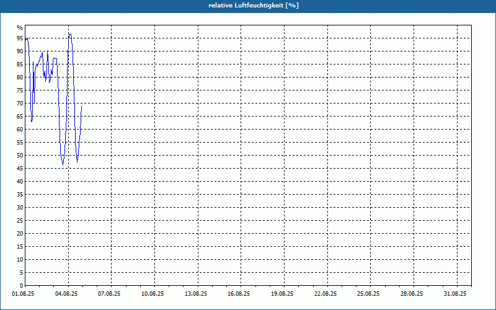Click the y-axis value 45
Image resolution: width=496 pixels, height=310 pixels.
[20, 168]
